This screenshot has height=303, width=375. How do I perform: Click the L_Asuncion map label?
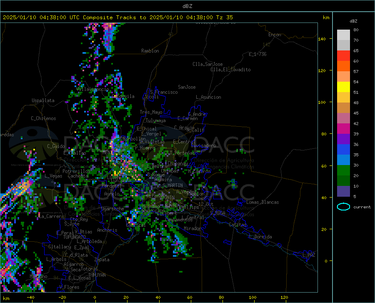(x=208, y=97)
